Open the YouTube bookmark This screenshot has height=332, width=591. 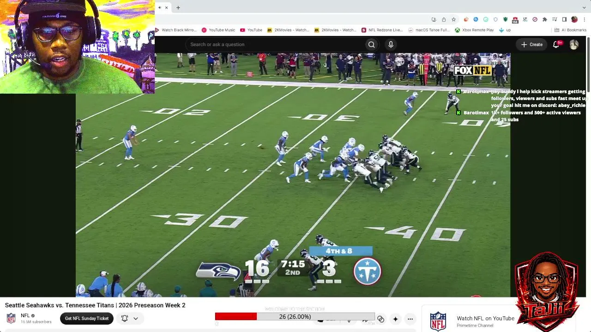click(251, 30)
